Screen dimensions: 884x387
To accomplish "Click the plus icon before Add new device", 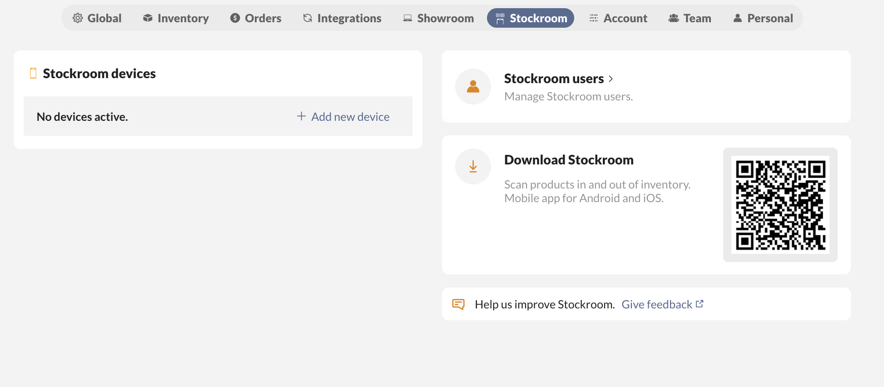I will tap(301, 116).
